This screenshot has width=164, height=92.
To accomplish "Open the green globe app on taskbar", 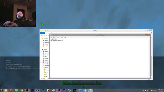I will click(16, 90).
